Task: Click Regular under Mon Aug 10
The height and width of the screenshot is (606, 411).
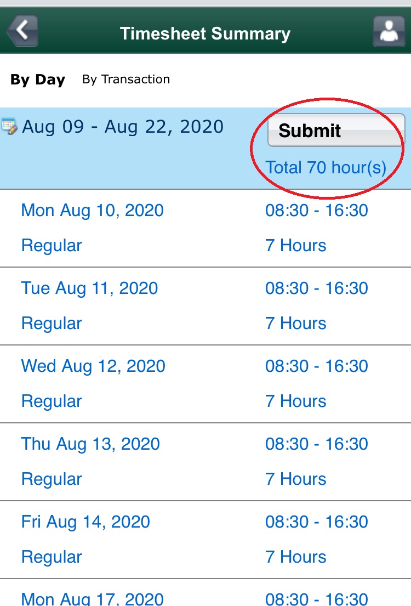Action: pos(51,245)
